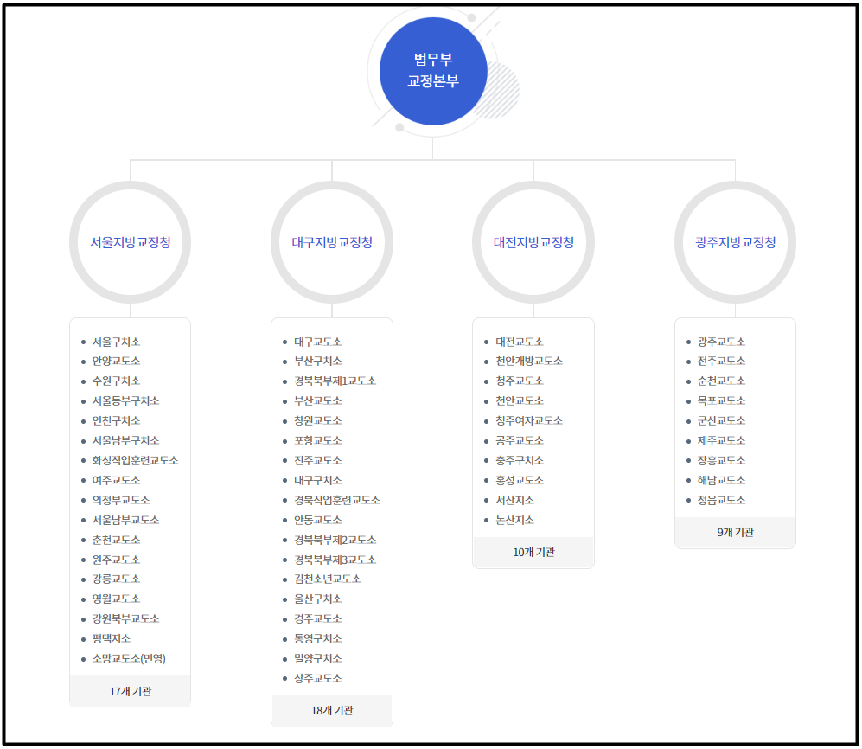This screenshot has width=862, height=749.
Task: Click 서울동부구치소 entry
Action: point(125,400)
